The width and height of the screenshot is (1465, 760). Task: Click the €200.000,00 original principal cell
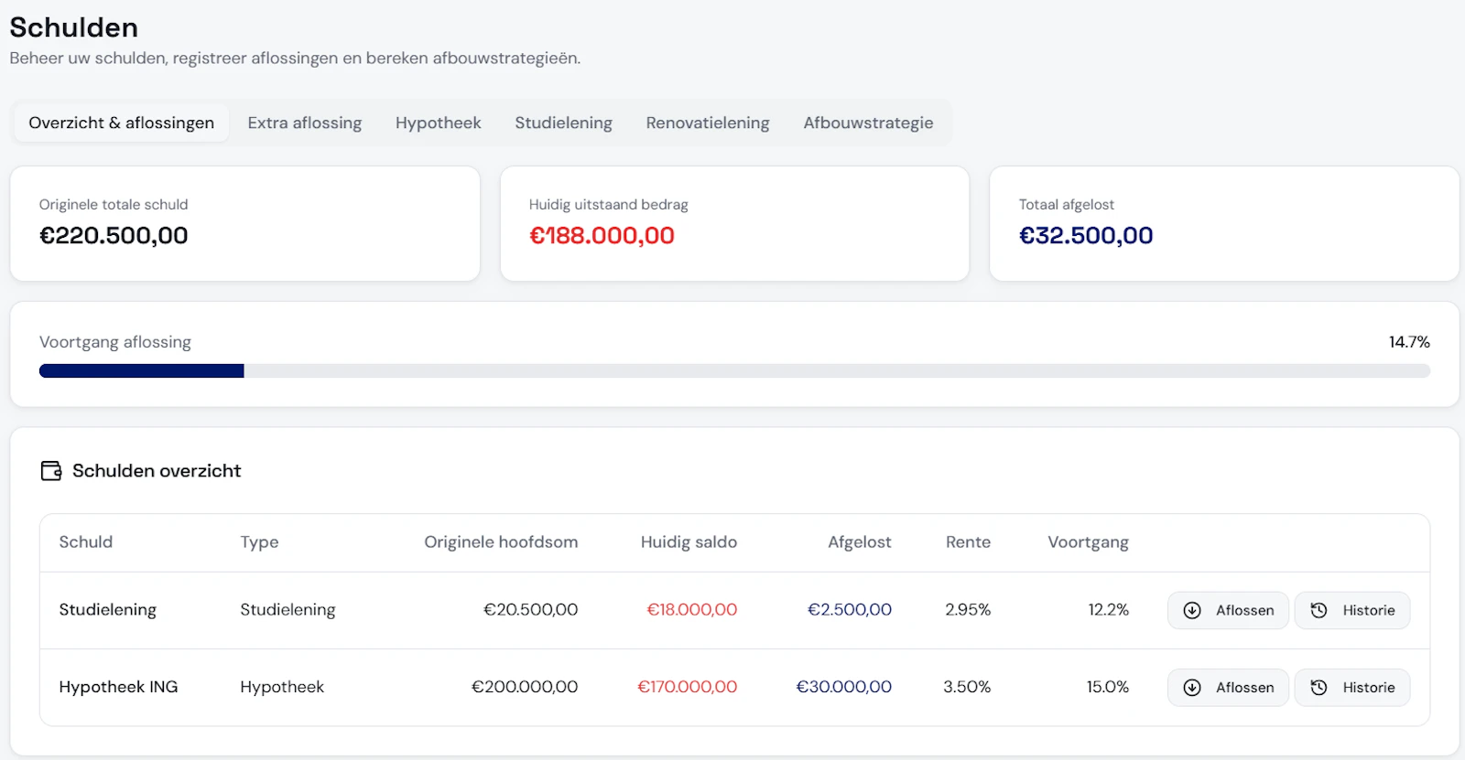click(524, 687)
